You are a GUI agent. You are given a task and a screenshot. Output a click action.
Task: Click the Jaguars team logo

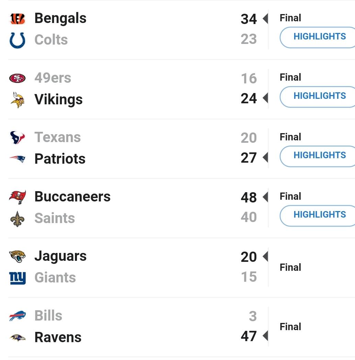click(x=17, y=257)
